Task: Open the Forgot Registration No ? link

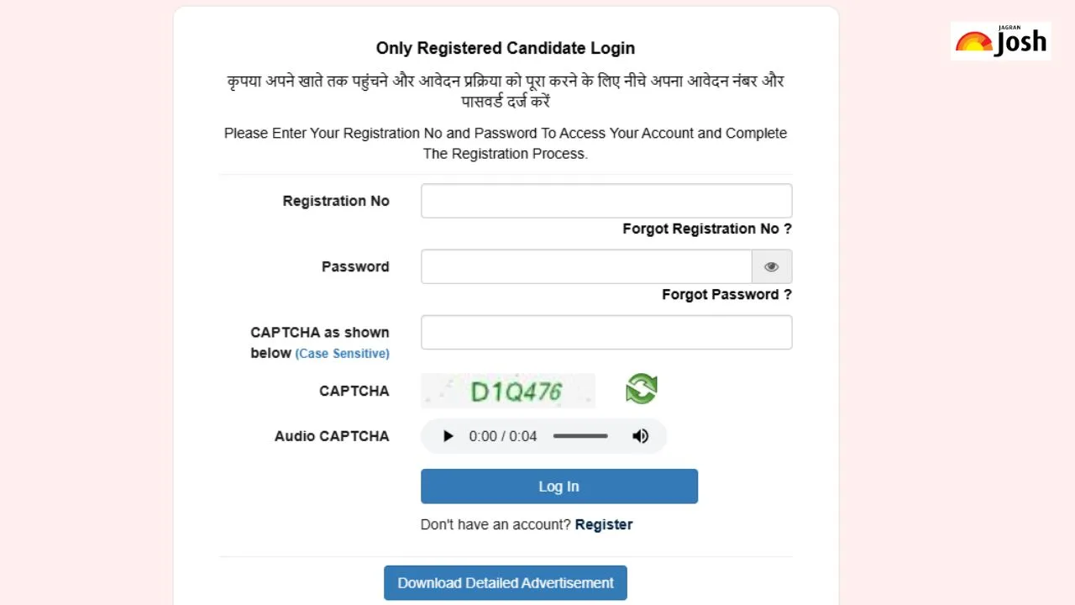Action: (707, 229)
